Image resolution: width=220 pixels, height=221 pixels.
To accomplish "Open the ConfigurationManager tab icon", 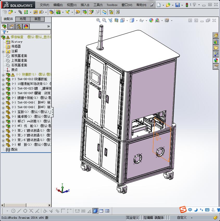I will 19,27.
